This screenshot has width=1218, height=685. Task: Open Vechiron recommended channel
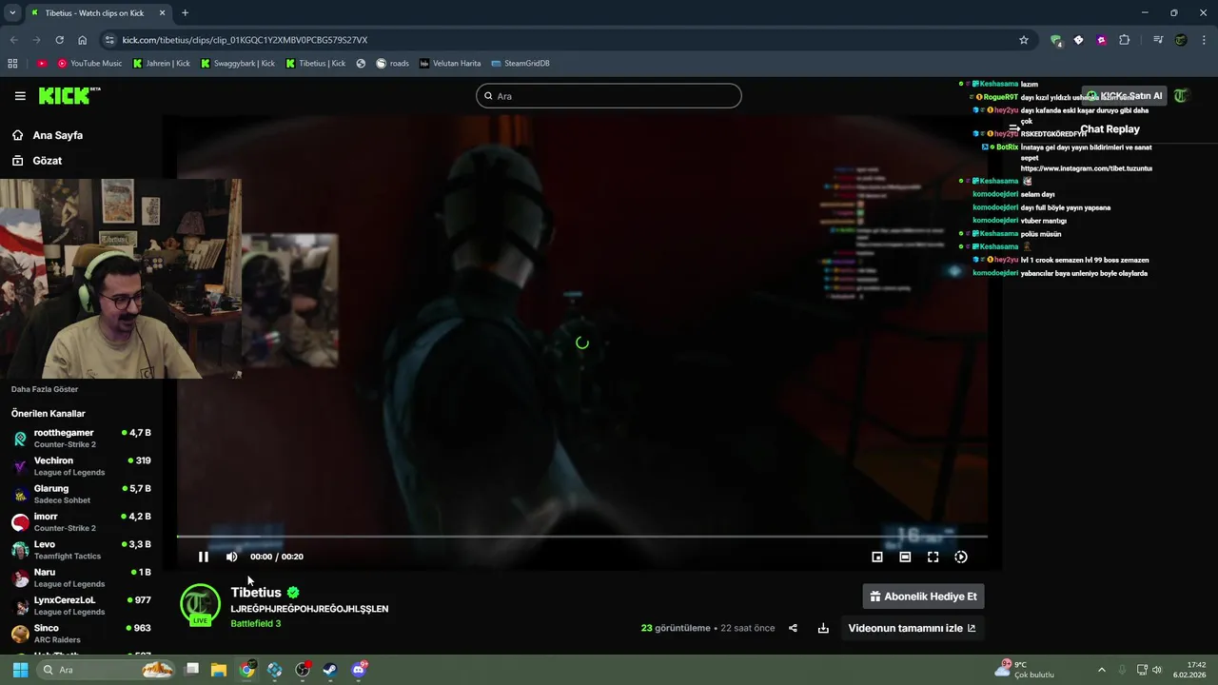point(81,466)
